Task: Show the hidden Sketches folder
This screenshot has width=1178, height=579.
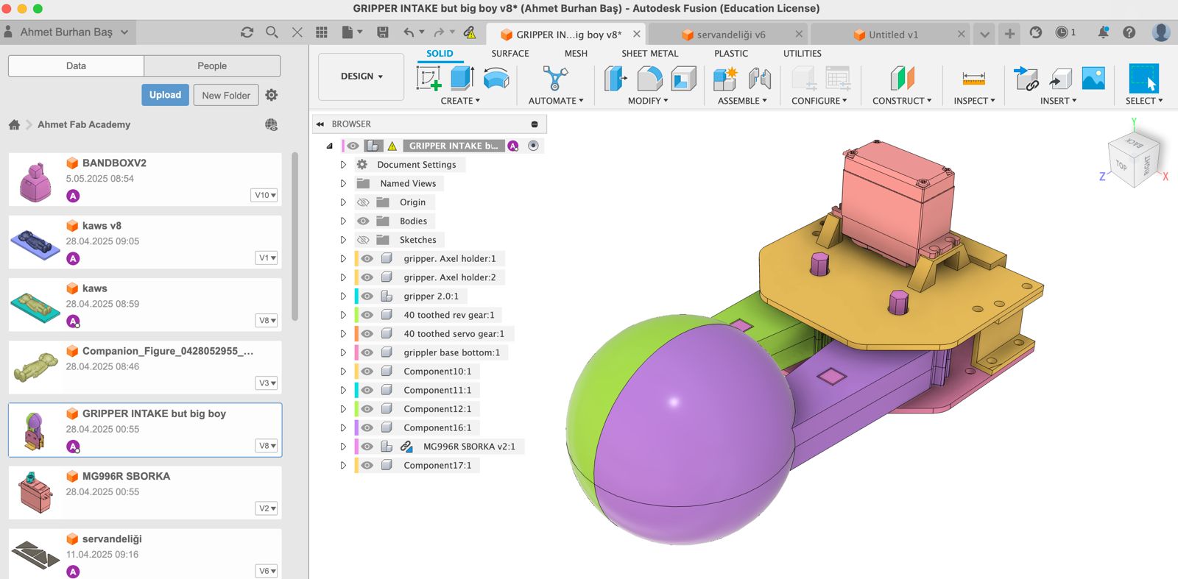Action: tap(363, 240)
